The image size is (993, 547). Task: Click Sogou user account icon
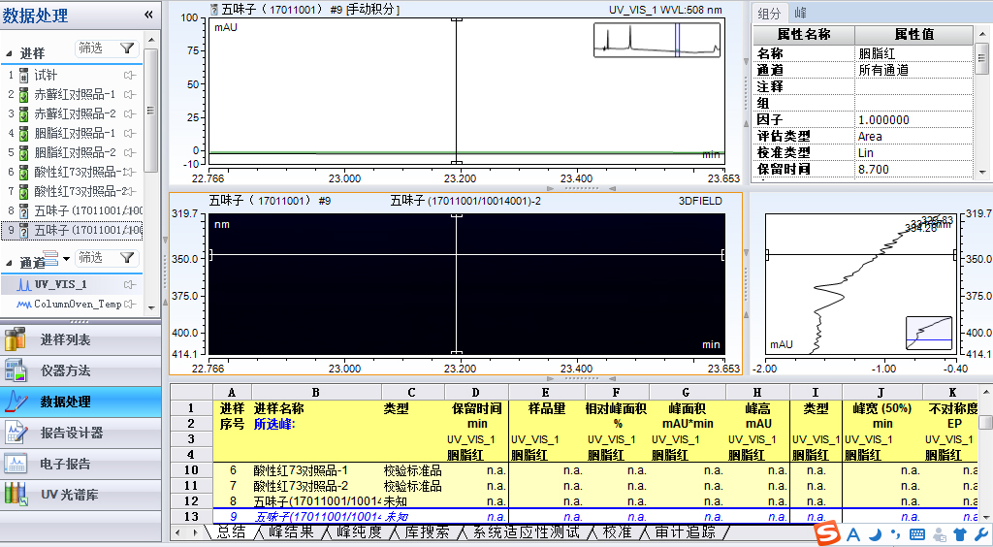[940, 535]
